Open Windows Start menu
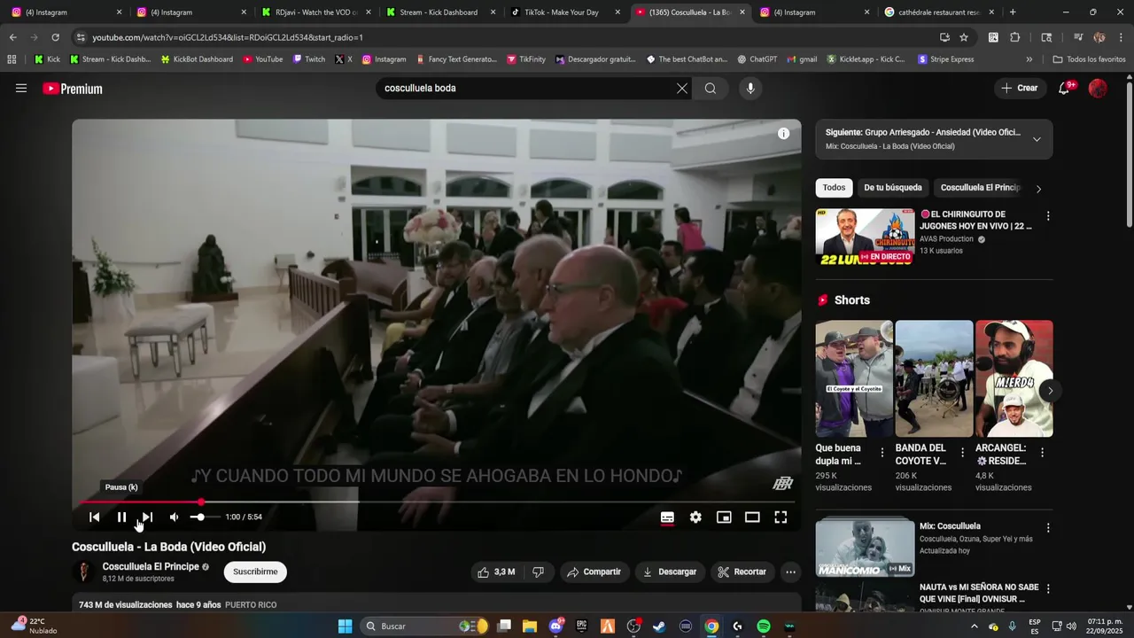The height and width of the screenshot is (638, 1134). [346, 626]
